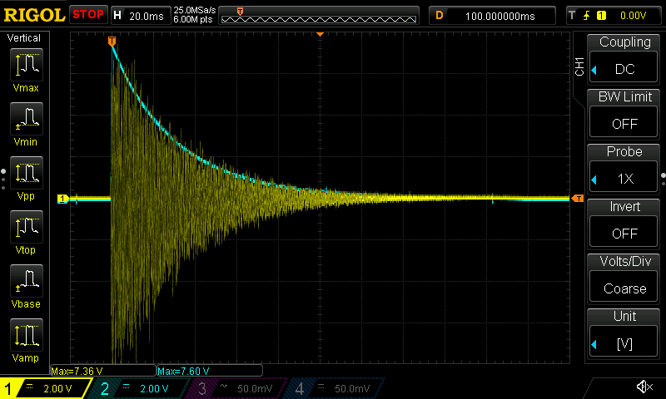This screenshot has height=399, width=666.
Task: Switch to channel 1 tab
Action: [x=46, y=388]
